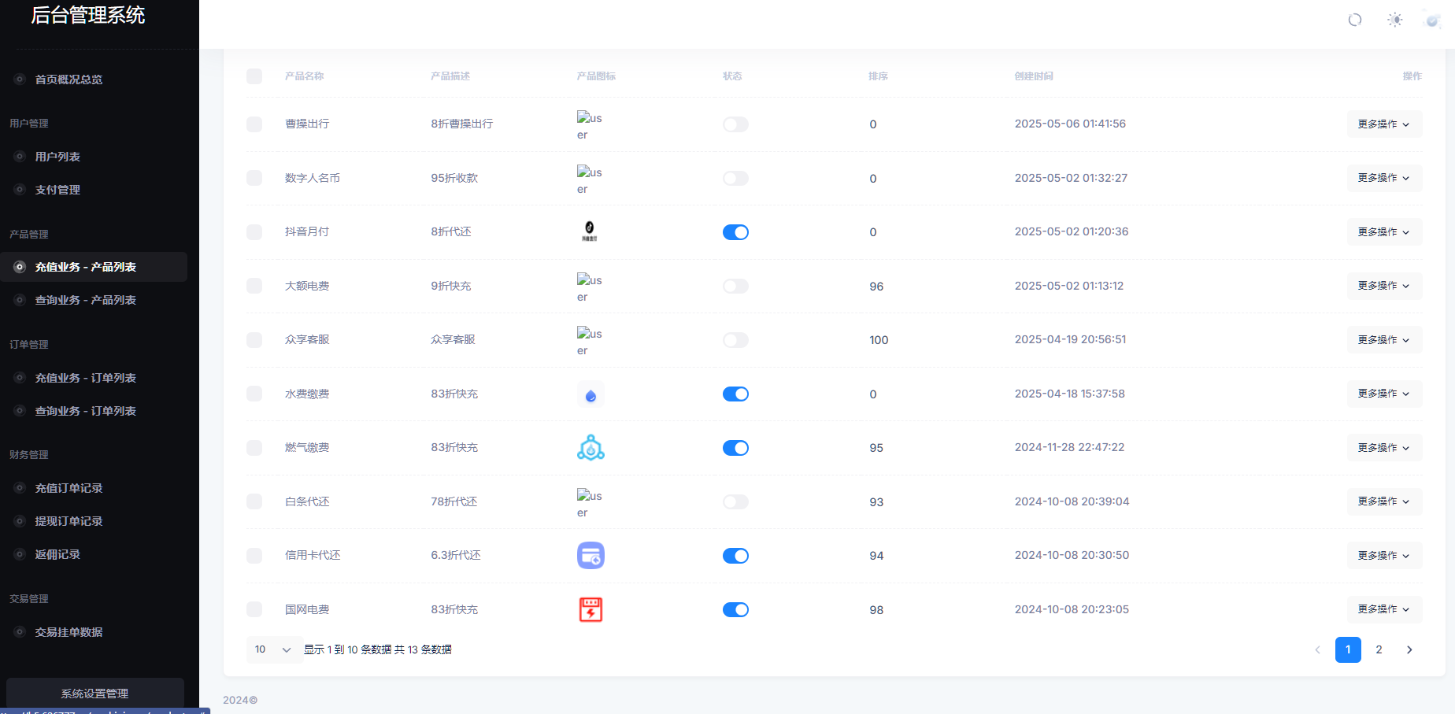Click the refresh icon in the top bar
The height and width of the screenshot is (714, 1455).
(1355, 19)
